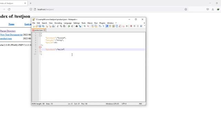Viewport: 221px width, 124px height.
Task: Expand hidden toolbar icons chevron
Action: pyautogui.click(x=144, y=26)
